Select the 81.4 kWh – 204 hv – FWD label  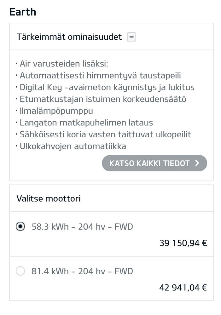pos(82,271)
